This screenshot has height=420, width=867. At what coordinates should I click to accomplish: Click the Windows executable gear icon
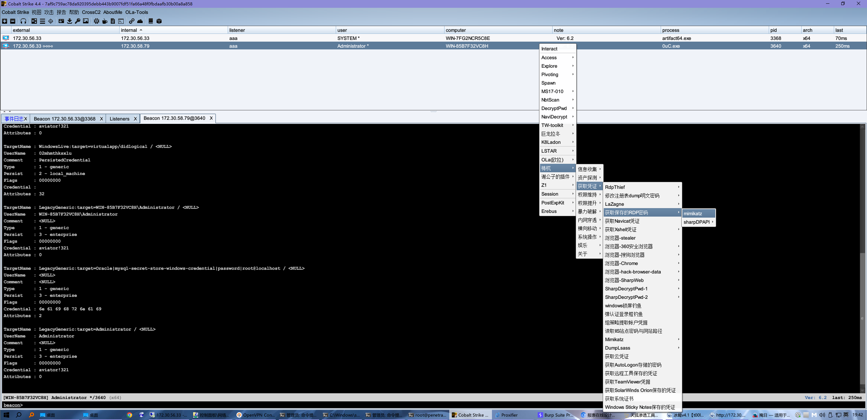coord(97,21)
